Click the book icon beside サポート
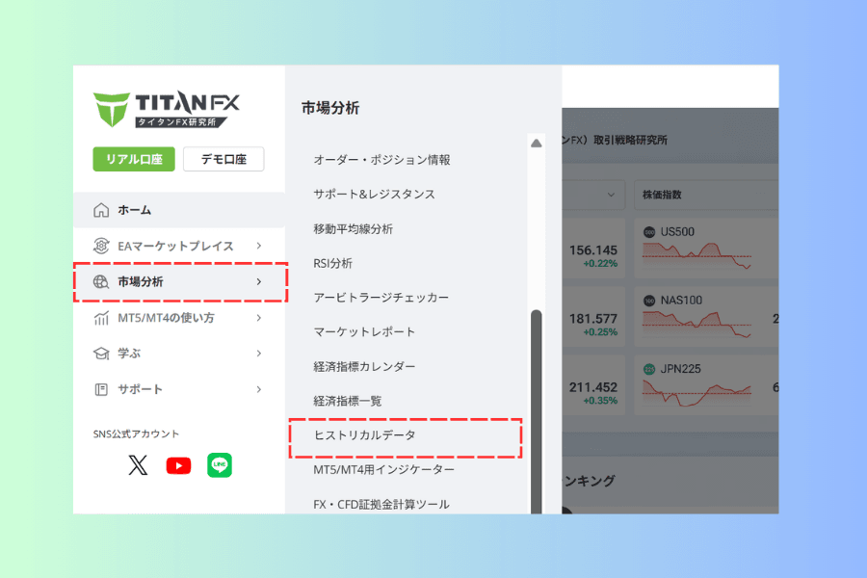Screen dimensions: 867x578 pyautogui.click(x=101, y=389)
